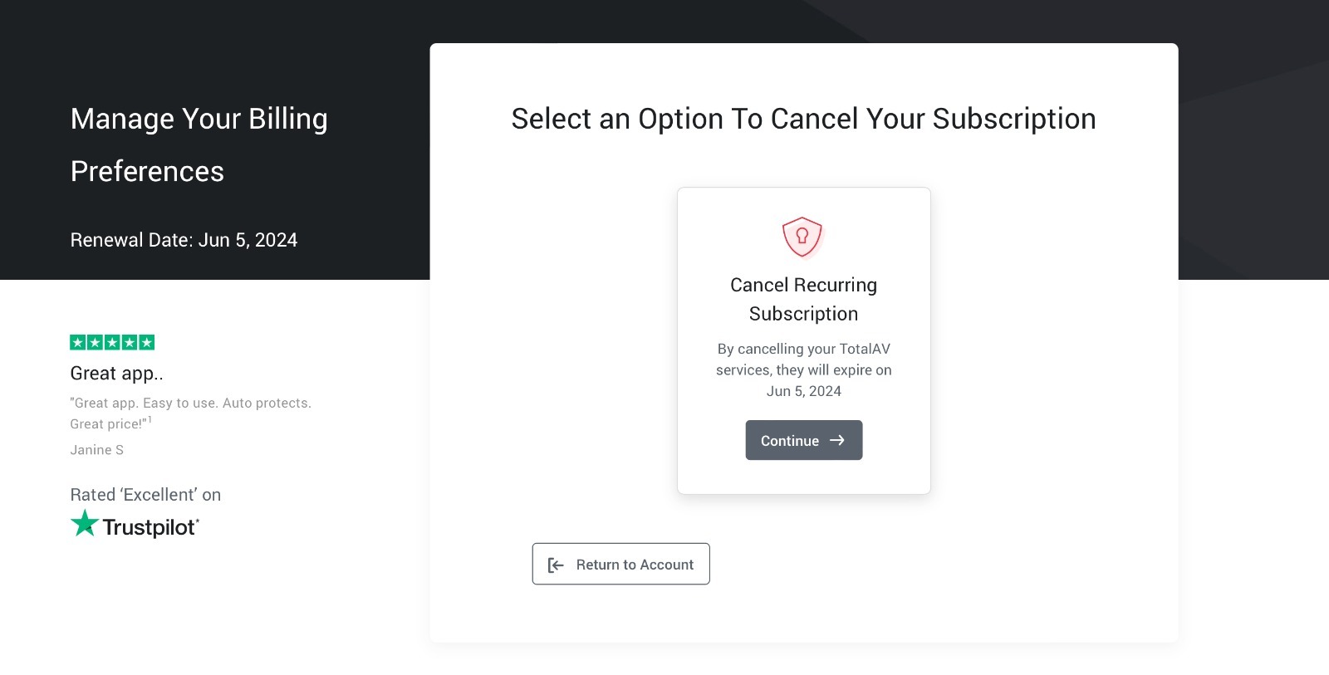Select the fifth green rating star

tap(147, 342)
